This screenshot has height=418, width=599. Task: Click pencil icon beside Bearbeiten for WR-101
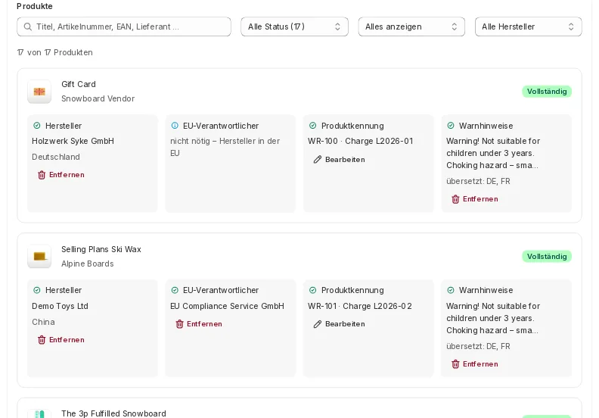(318, 324)
